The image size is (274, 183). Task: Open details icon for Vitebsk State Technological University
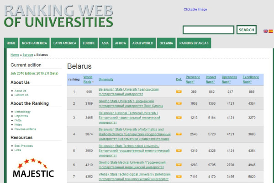(x=179, y=177)
